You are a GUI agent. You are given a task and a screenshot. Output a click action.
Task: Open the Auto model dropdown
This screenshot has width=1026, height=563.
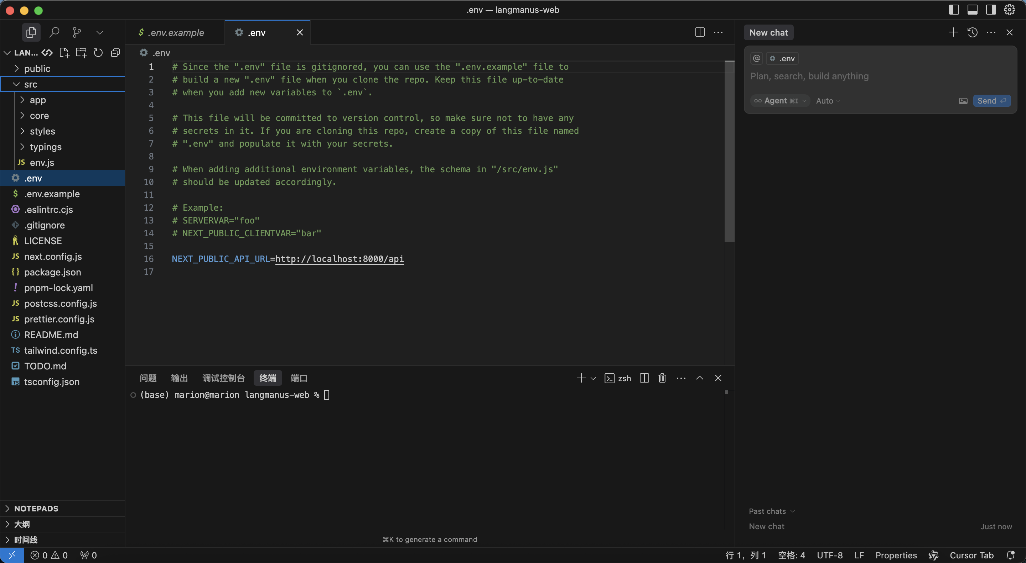pos(828,101)
